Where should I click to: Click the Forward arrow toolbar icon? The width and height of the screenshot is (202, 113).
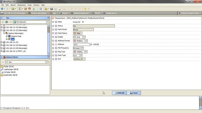[8, 9]
